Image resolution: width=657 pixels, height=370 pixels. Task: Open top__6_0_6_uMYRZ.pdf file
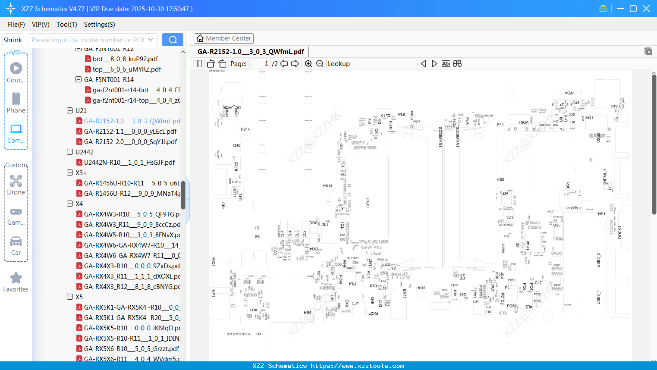coord(127,69)
